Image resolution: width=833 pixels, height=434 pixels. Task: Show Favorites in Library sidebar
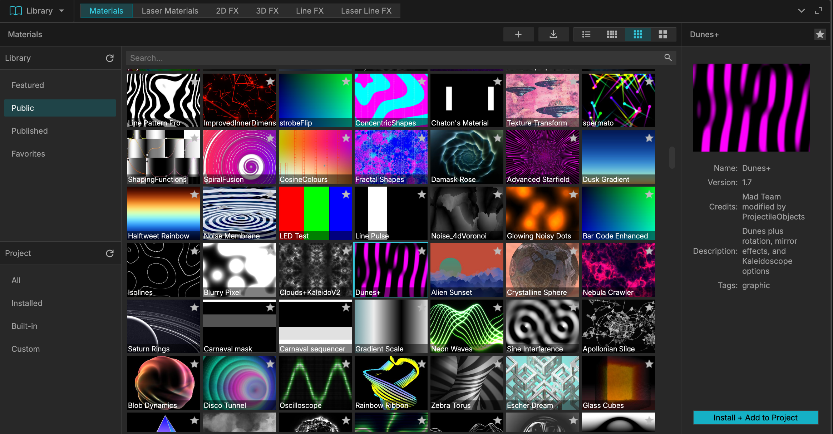pos(60,154)
